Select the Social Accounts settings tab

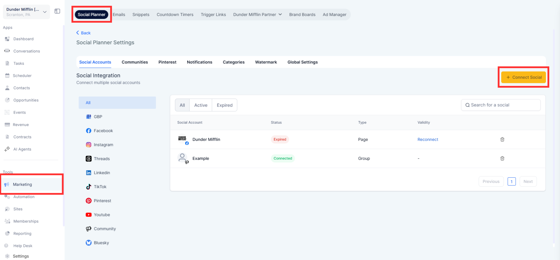(x=95, y=62)
